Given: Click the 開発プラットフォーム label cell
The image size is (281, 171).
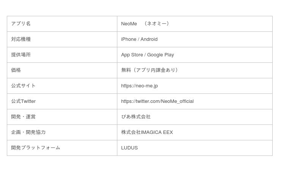Looking at the screenshot, I should [36, 148].
